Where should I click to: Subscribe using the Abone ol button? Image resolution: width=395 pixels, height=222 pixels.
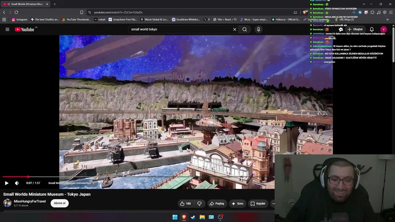click(60, 203)
